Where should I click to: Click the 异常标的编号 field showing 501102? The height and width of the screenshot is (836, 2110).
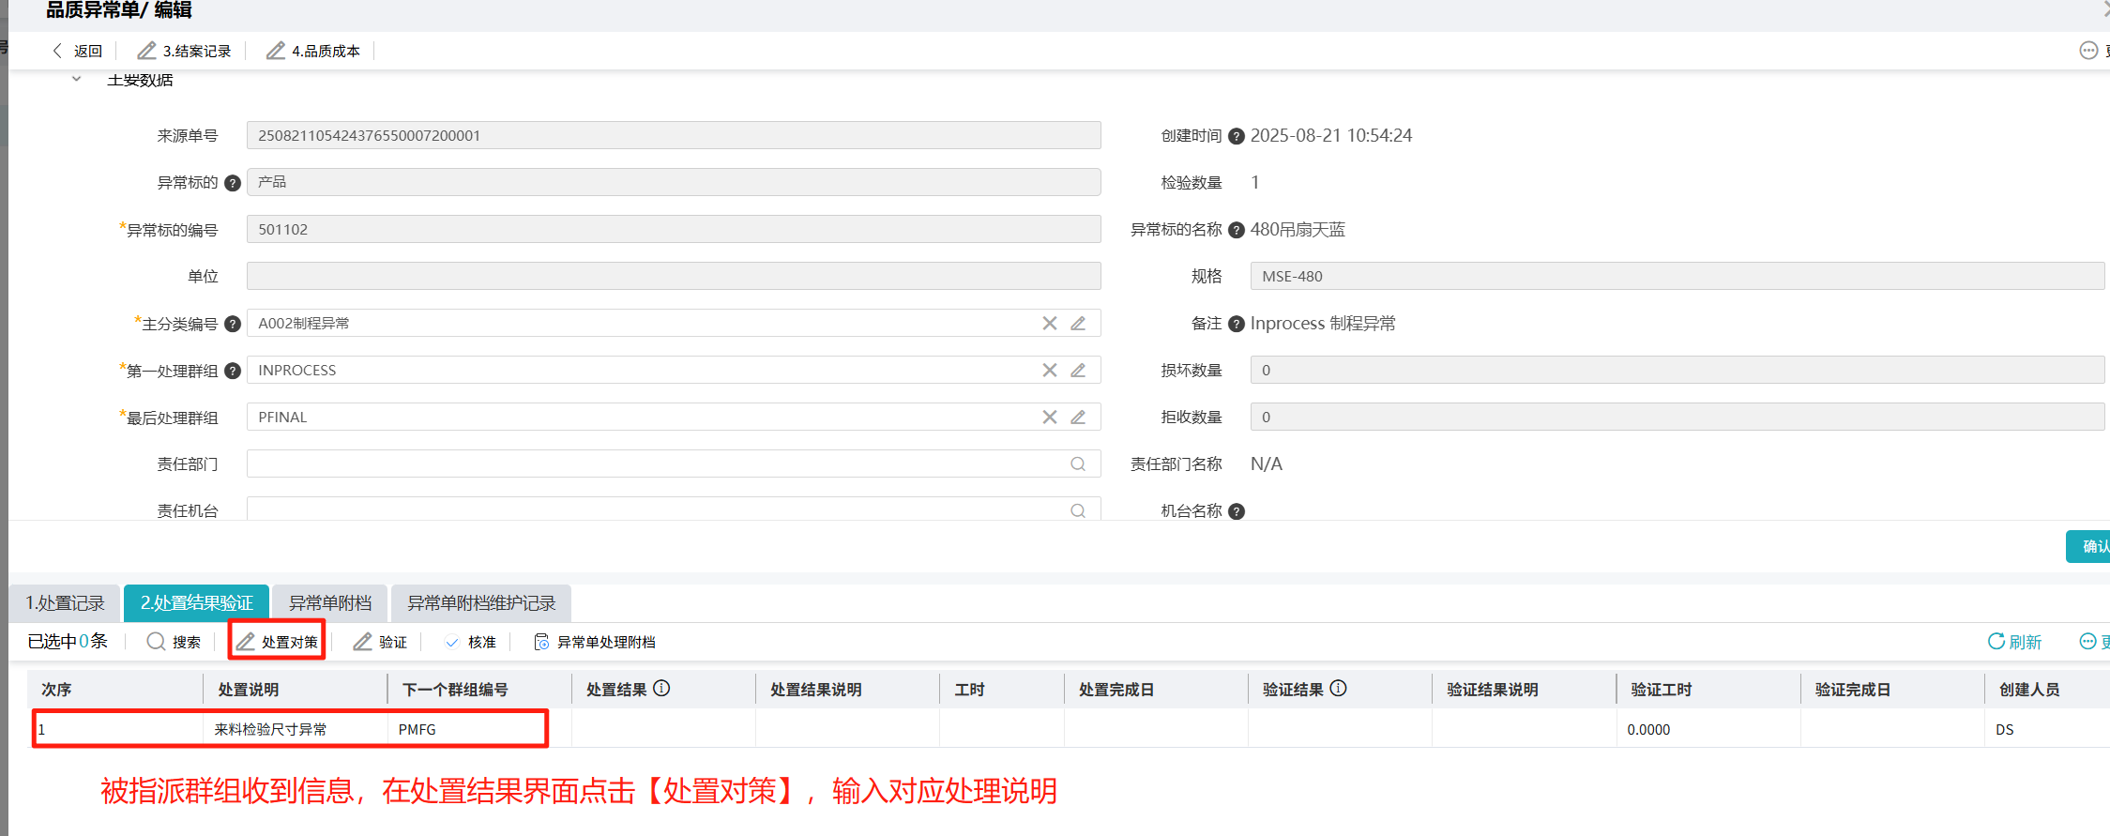[674, 229]
